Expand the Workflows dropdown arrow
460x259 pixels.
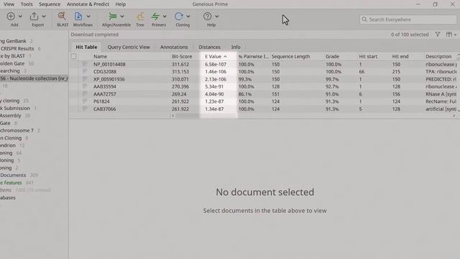click(88, 17)
